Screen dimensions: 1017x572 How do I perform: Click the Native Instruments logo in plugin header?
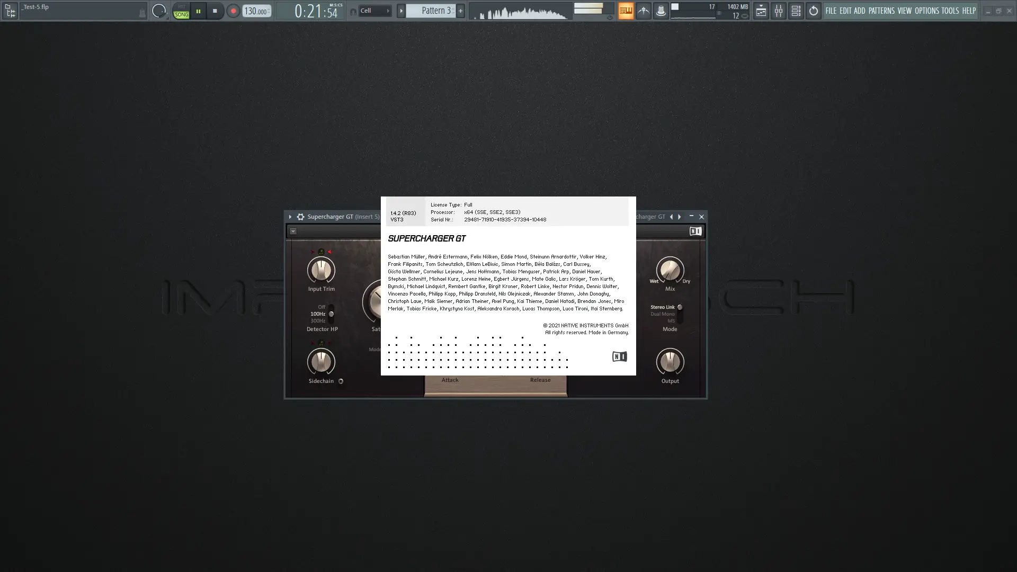pyautogui.click(x=695, y=231)
